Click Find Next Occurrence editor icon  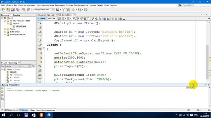[81, 19]
